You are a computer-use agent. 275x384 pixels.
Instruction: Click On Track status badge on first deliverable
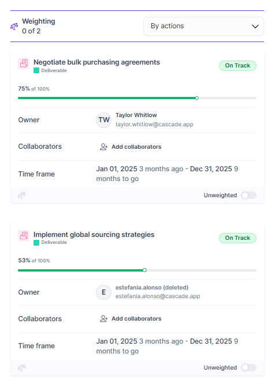coord(237,66)
